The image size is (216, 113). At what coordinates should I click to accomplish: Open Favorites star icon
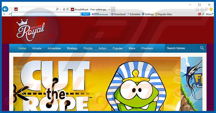point(202,9)
